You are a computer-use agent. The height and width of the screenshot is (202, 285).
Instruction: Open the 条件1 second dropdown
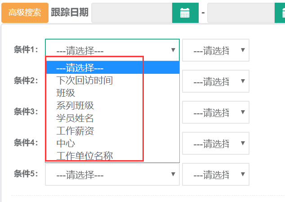pyautogui.click(x=216, y=50)
